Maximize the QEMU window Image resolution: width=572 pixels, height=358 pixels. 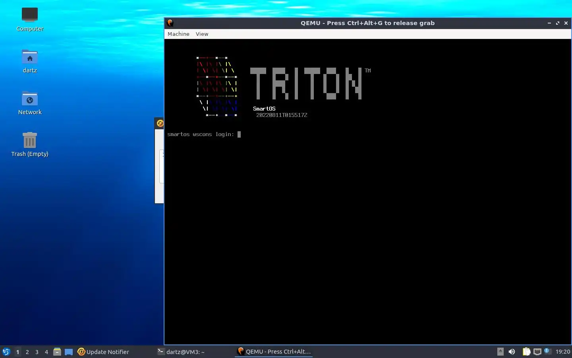[x=558, y=23]
